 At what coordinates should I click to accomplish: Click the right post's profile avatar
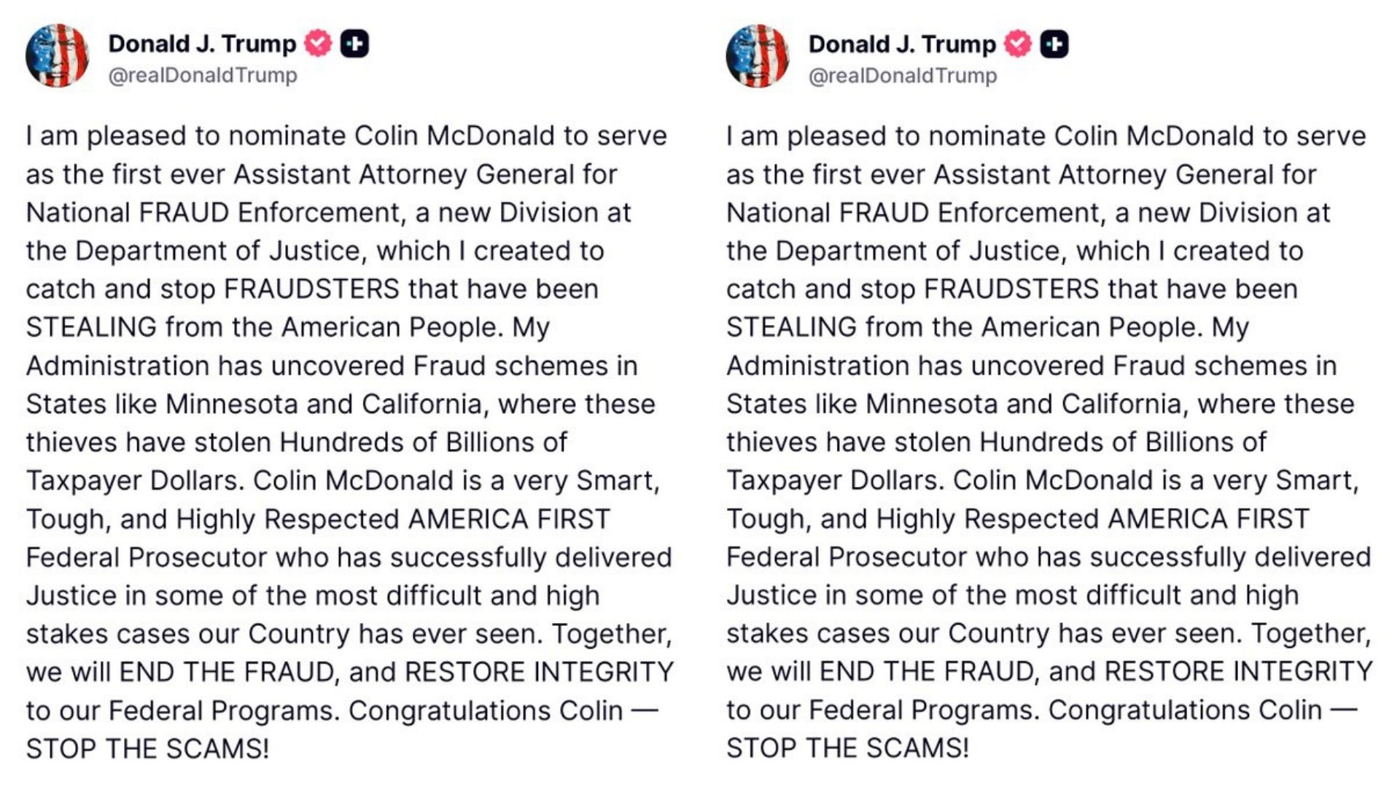757,56
